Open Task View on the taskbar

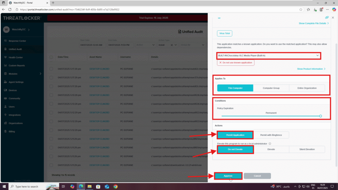[63, 187]
